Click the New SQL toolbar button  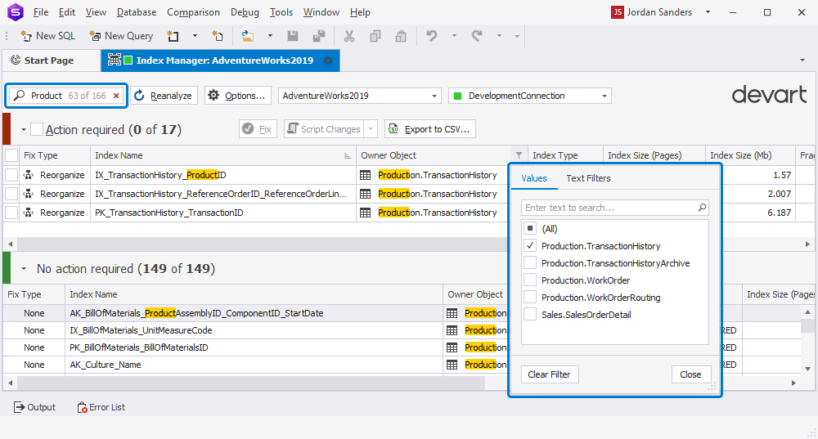48,36
